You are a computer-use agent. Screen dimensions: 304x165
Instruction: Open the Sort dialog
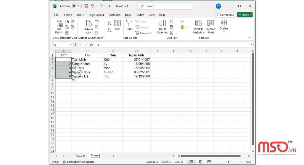coord(117,25)
